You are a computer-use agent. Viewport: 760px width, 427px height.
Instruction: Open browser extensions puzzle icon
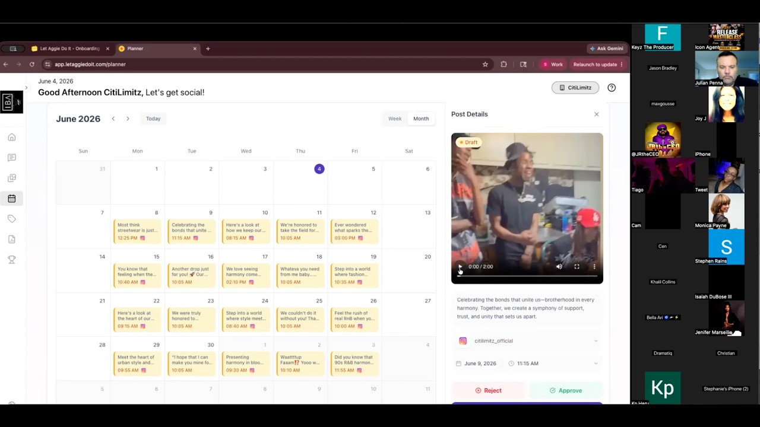click(x=504, y=64)
